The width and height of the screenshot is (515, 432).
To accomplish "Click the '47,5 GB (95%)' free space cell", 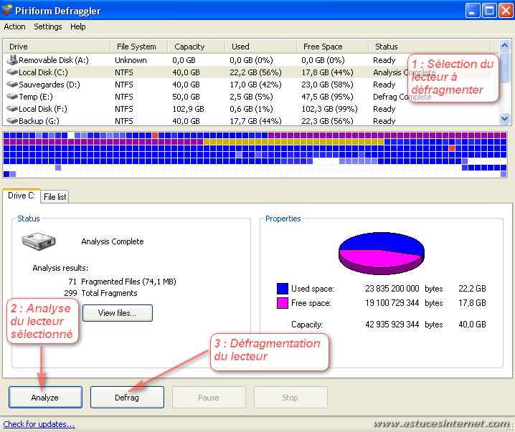I will [x=327, y=97].
